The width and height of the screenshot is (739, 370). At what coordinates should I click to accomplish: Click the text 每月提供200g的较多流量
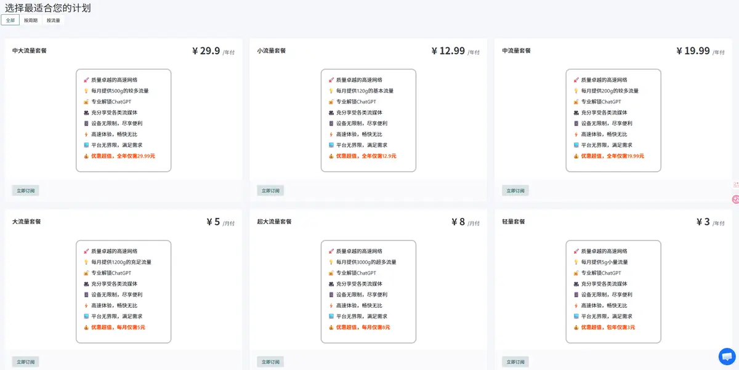pos(610,91)
